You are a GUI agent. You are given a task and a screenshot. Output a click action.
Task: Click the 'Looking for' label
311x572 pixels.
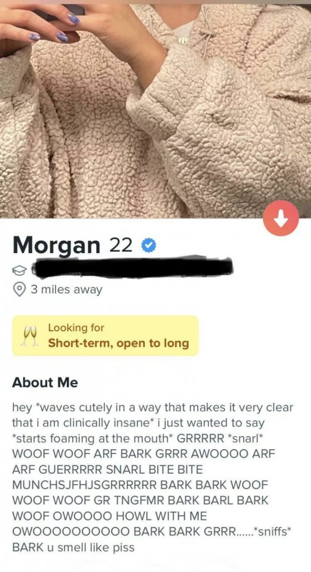[x=76, y=327]
